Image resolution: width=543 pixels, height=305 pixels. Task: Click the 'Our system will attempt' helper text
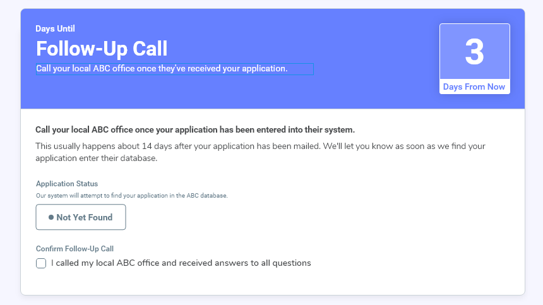point(131,196)
